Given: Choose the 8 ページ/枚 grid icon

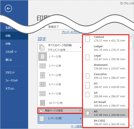Looking at the screenshot, I should pos(43,94).
